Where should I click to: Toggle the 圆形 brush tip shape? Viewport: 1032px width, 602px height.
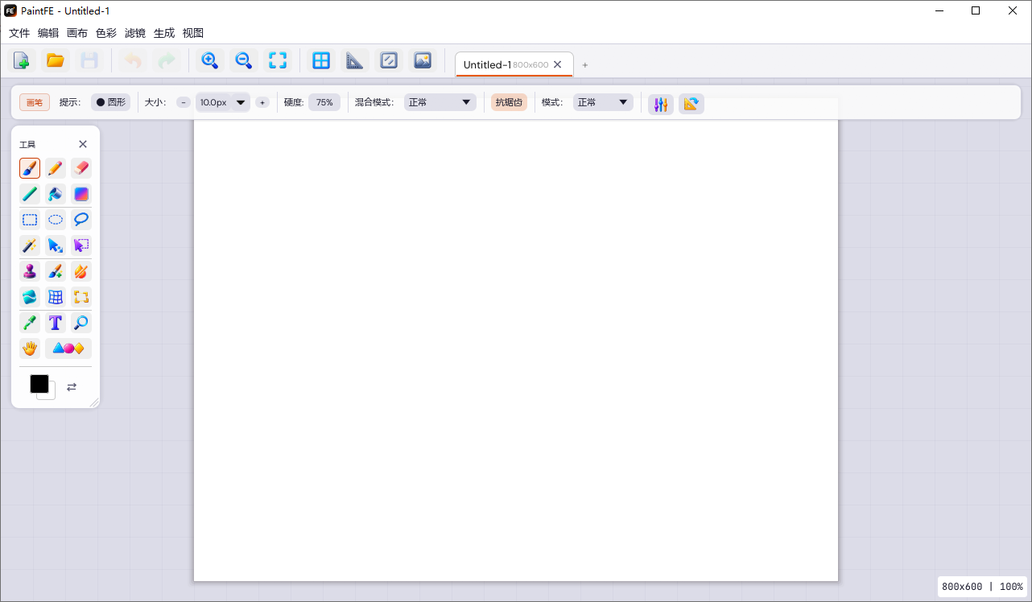pyautogui.click(x=111, y=102)
